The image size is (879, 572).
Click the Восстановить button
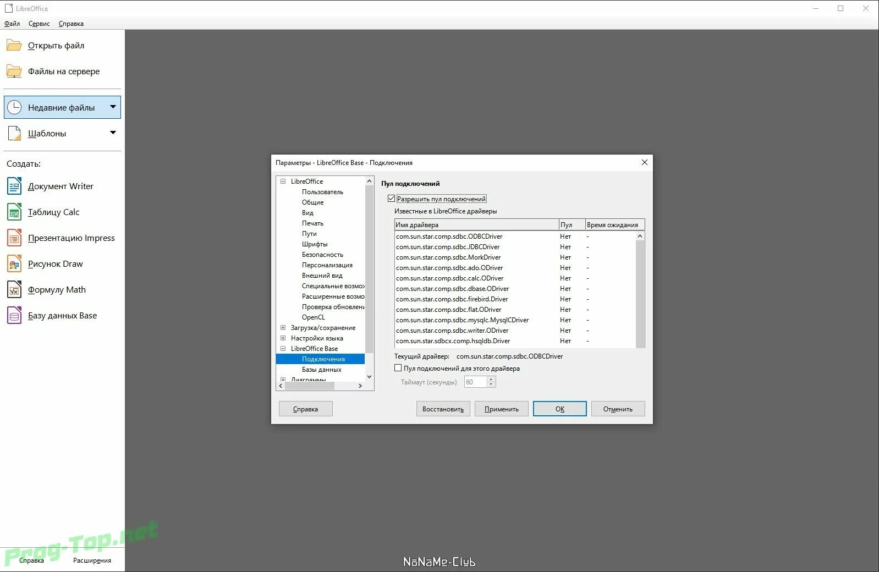[x=443, y=409]
